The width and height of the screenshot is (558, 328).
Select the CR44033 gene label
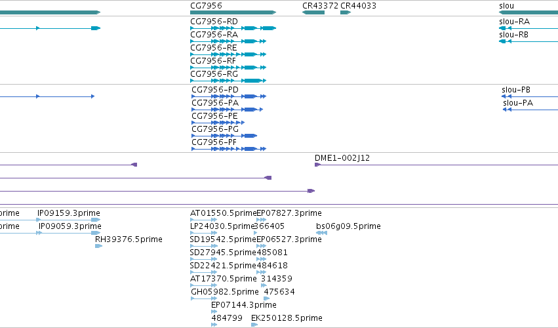tap(359, 6)
